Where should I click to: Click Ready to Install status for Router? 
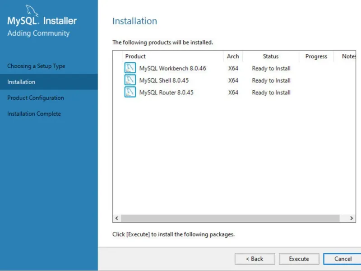(x=271, y=93)
